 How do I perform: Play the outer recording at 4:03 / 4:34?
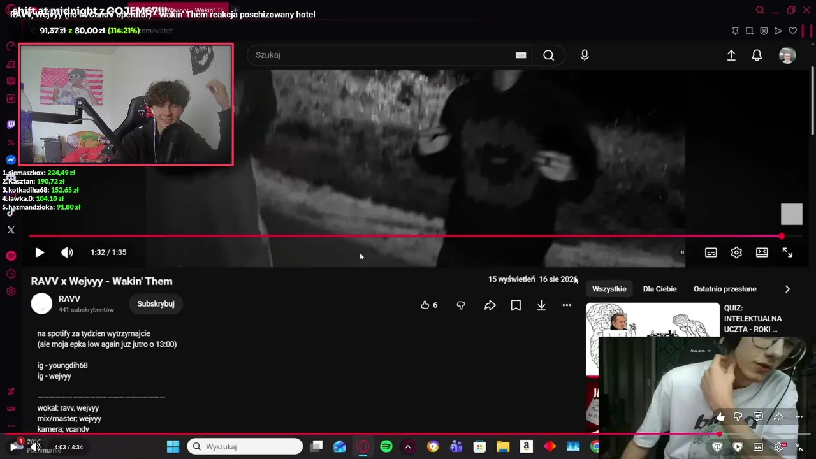13,447
